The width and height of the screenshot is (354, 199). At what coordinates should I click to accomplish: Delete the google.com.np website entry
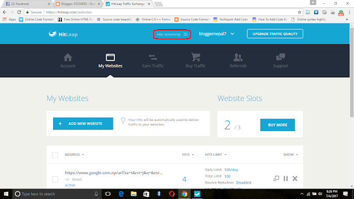click(295, 179)
